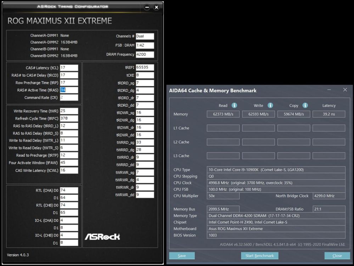This screenshot has height=266, width=354.
Task: Click the Save button in AIDA64
Action: tap(182, 256)
